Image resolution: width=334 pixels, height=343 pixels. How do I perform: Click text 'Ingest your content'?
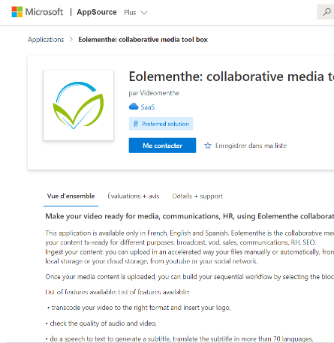point(74,251)
